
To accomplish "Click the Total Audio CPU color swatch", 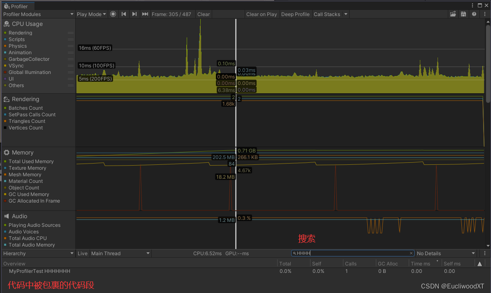I will pyautogui.click(x=5, y=238).
